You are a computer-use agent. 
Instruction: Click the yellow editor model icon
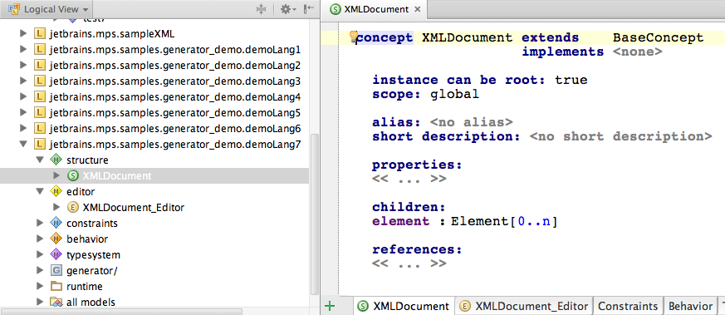coord(56,191)
